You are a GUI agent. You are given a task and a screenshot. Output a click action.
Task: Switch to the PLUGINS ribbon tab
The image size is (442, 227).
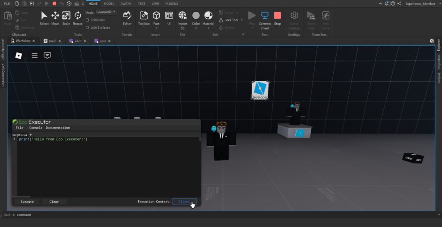[x=172, y=3]
